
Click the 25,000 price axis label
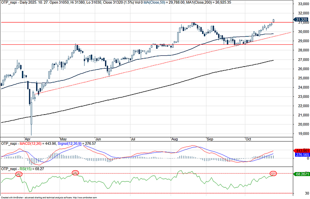click(x=302, y=78)
